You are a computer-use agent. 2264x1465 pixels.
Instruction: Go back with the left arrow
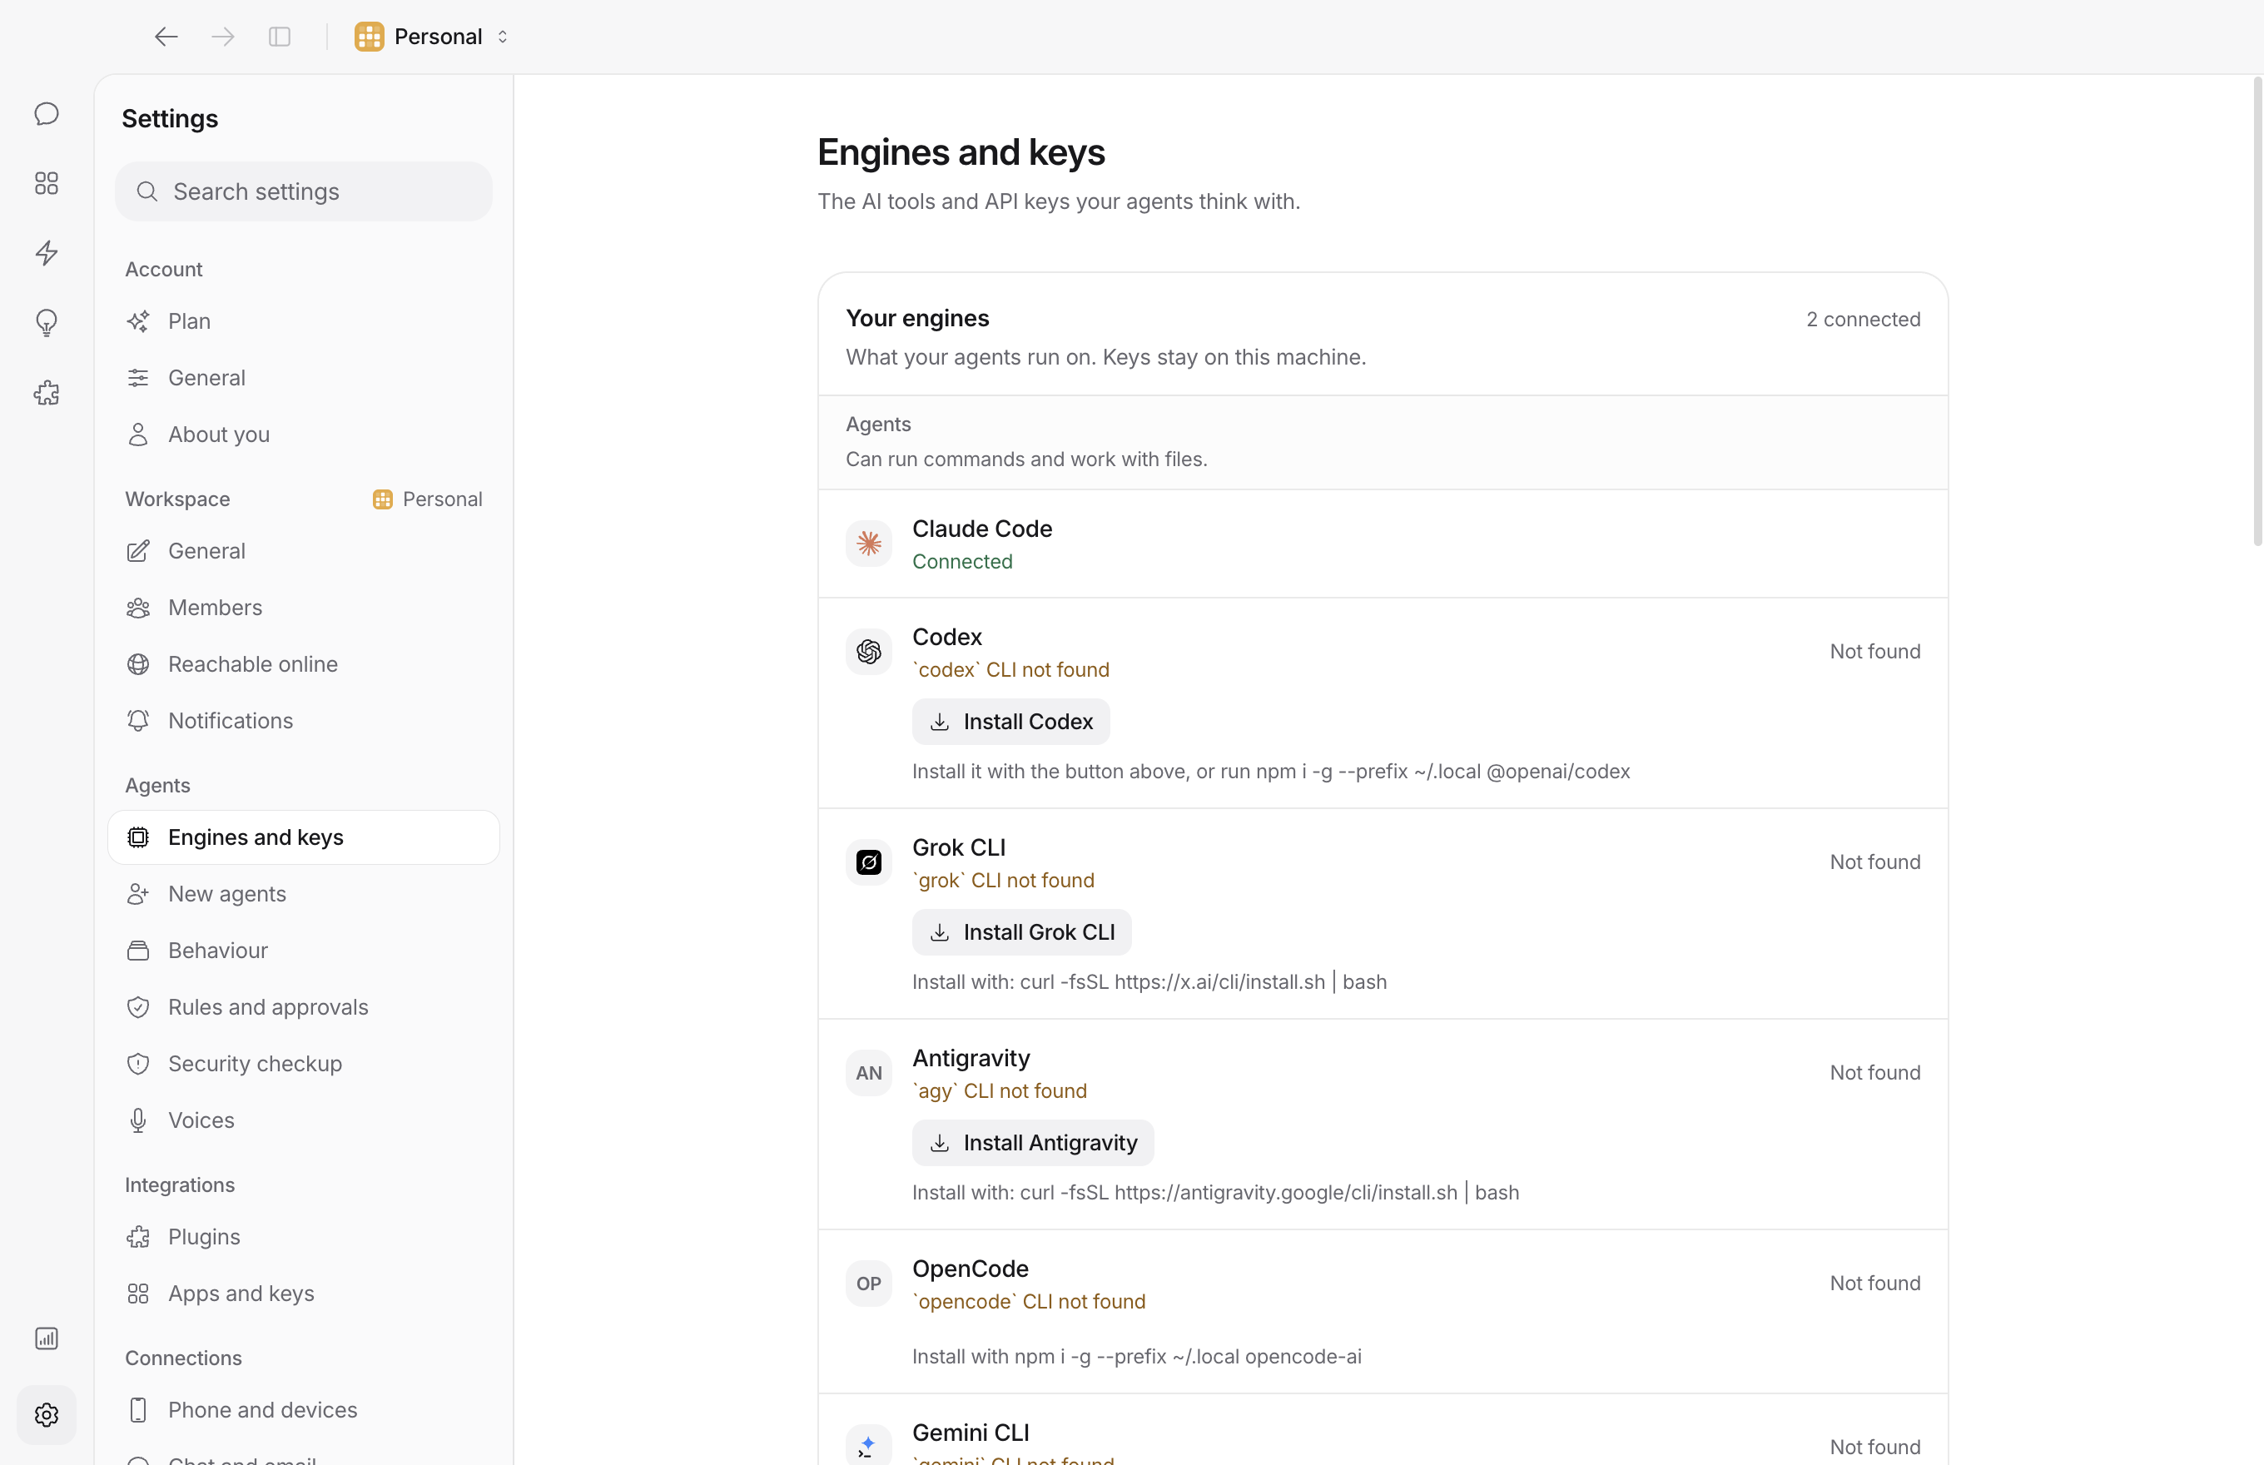166,36
